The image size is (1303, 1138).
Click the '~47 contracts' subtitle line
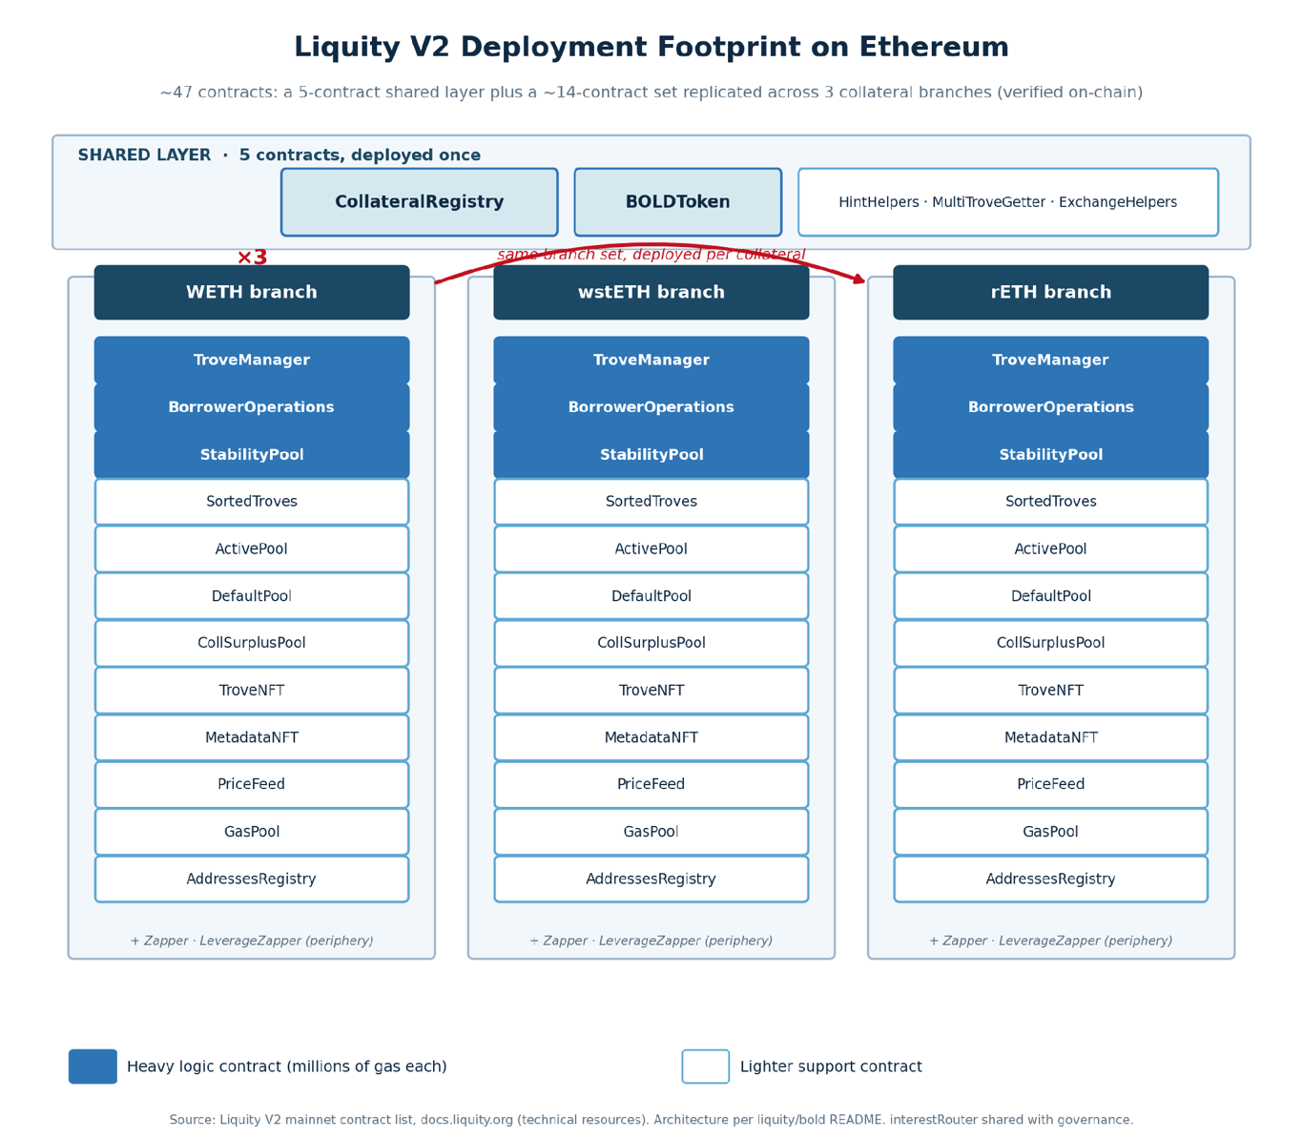[x=651, y=93]
